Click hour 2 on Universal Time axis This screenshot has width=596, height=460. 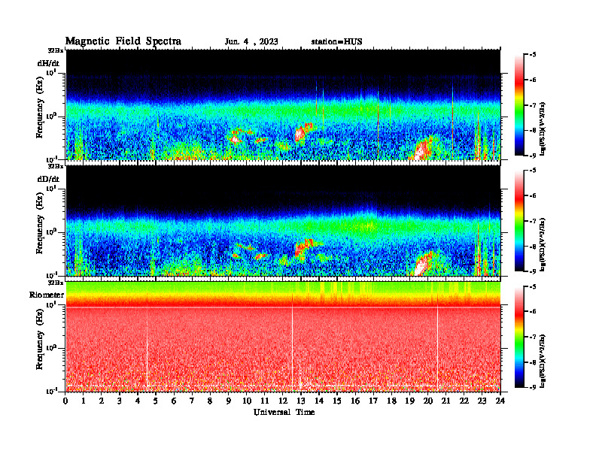[x=102, y=401]
